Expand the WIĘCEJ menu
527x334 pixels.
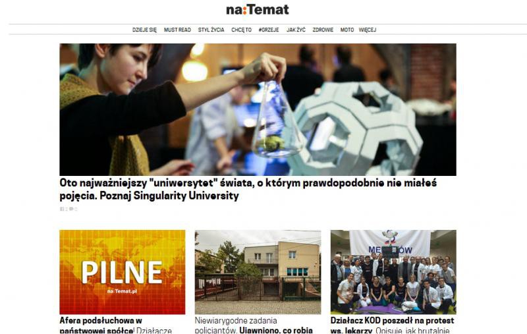point(368,30)
